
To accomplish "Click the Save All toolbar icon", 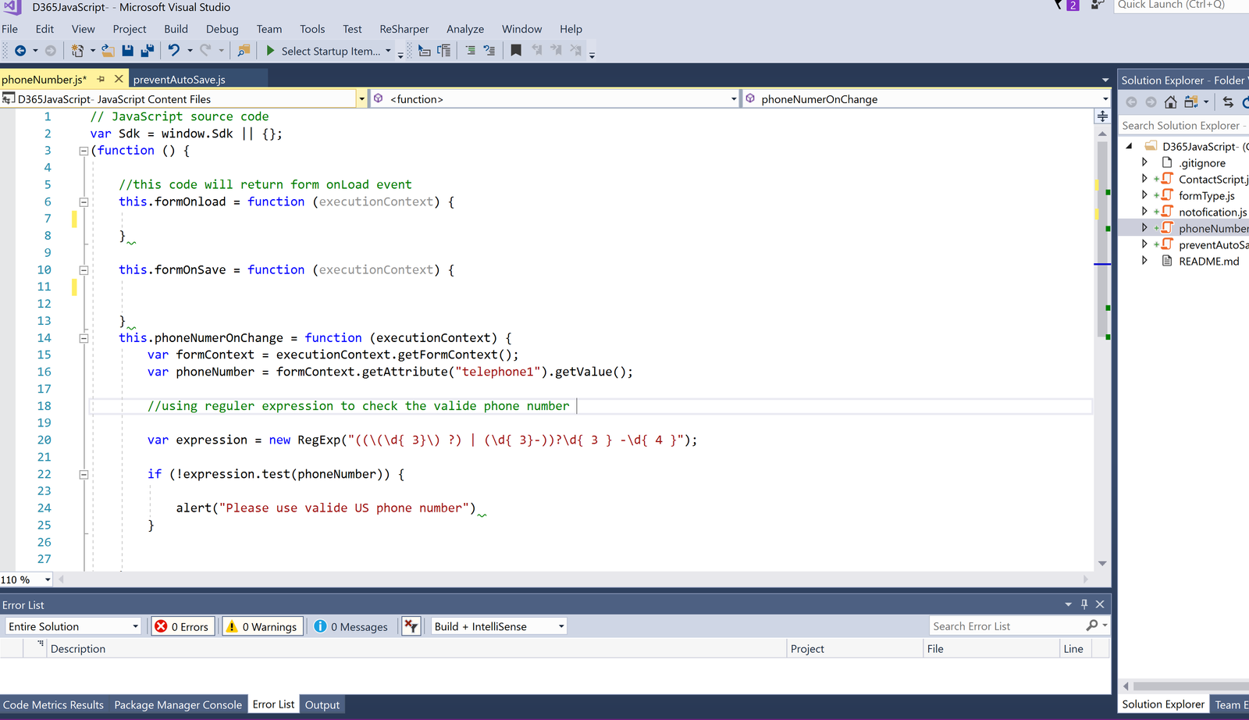I will 147,51.
